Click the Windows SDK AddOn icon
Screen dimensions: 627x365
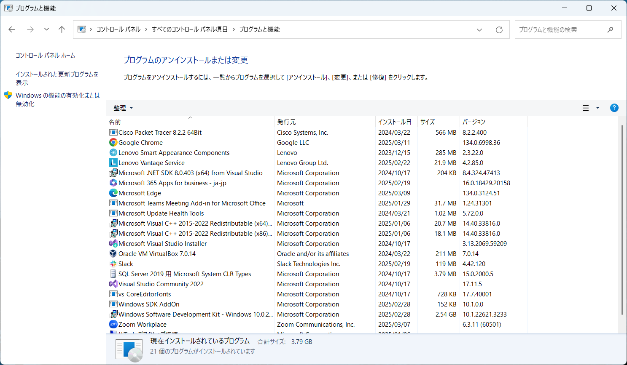pos(113,304)
